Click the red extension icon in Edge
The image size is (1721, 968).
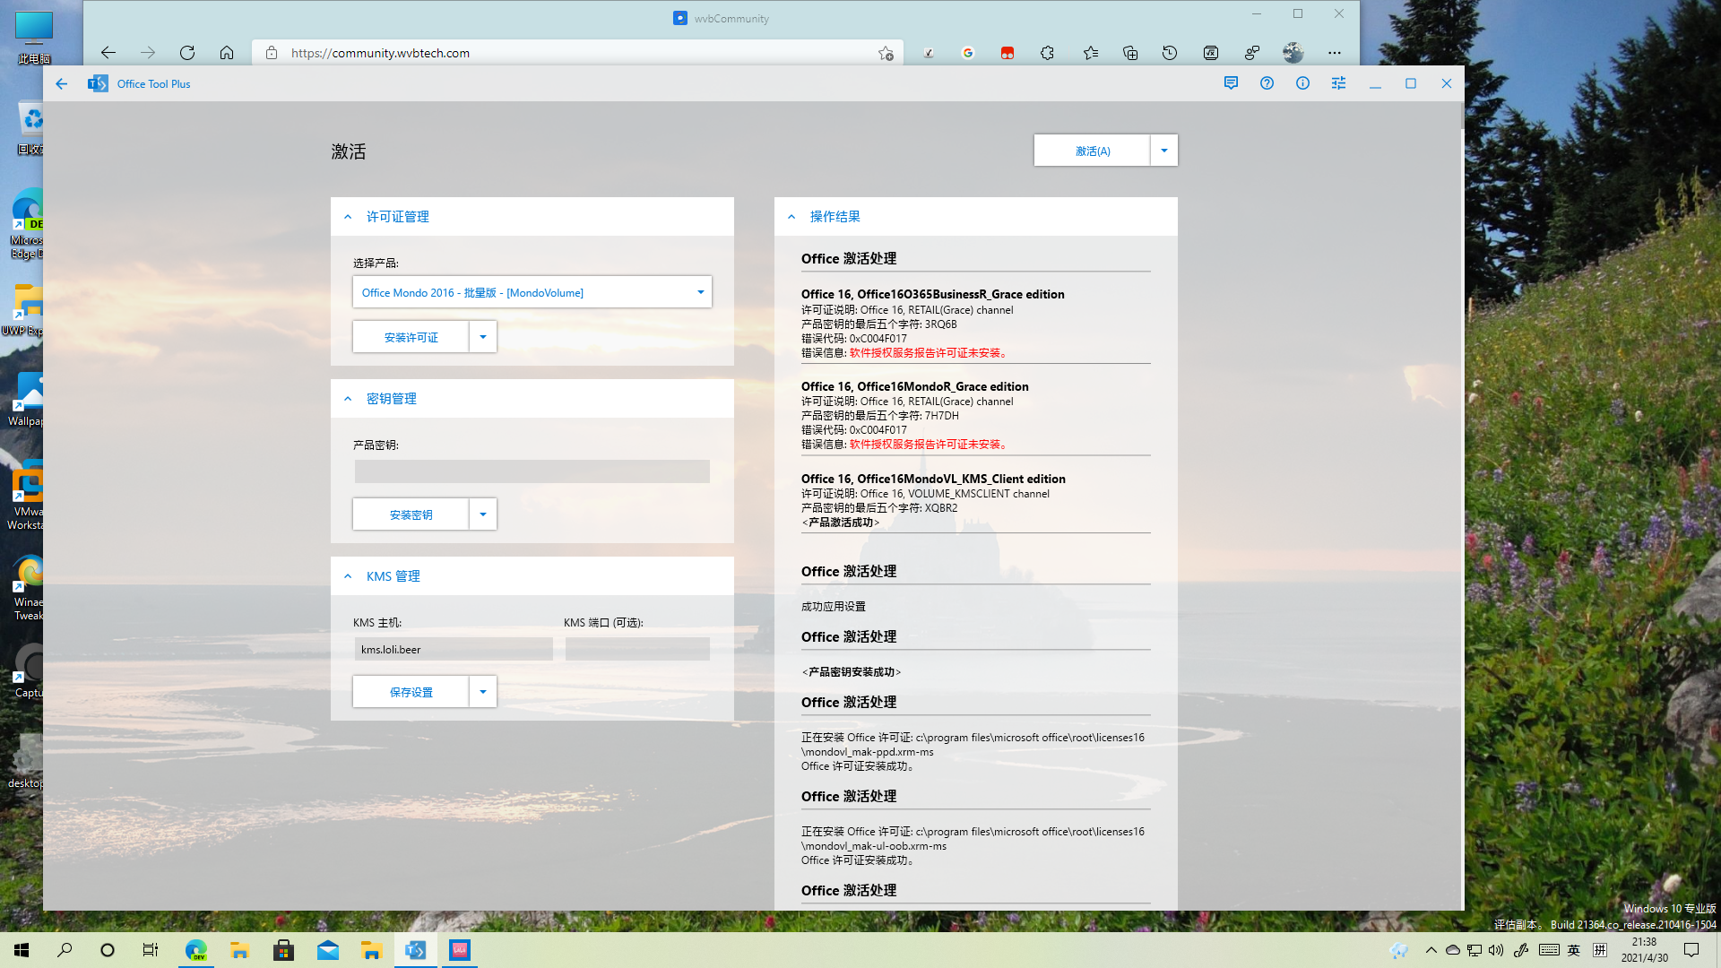click(x=1008, y=53)
